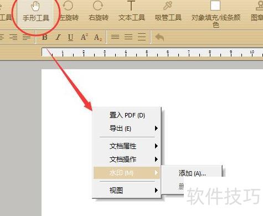Open 视图 submenu
Image resolution: width=263 pixels, height=216 pixels.
(x=127, y=190)
